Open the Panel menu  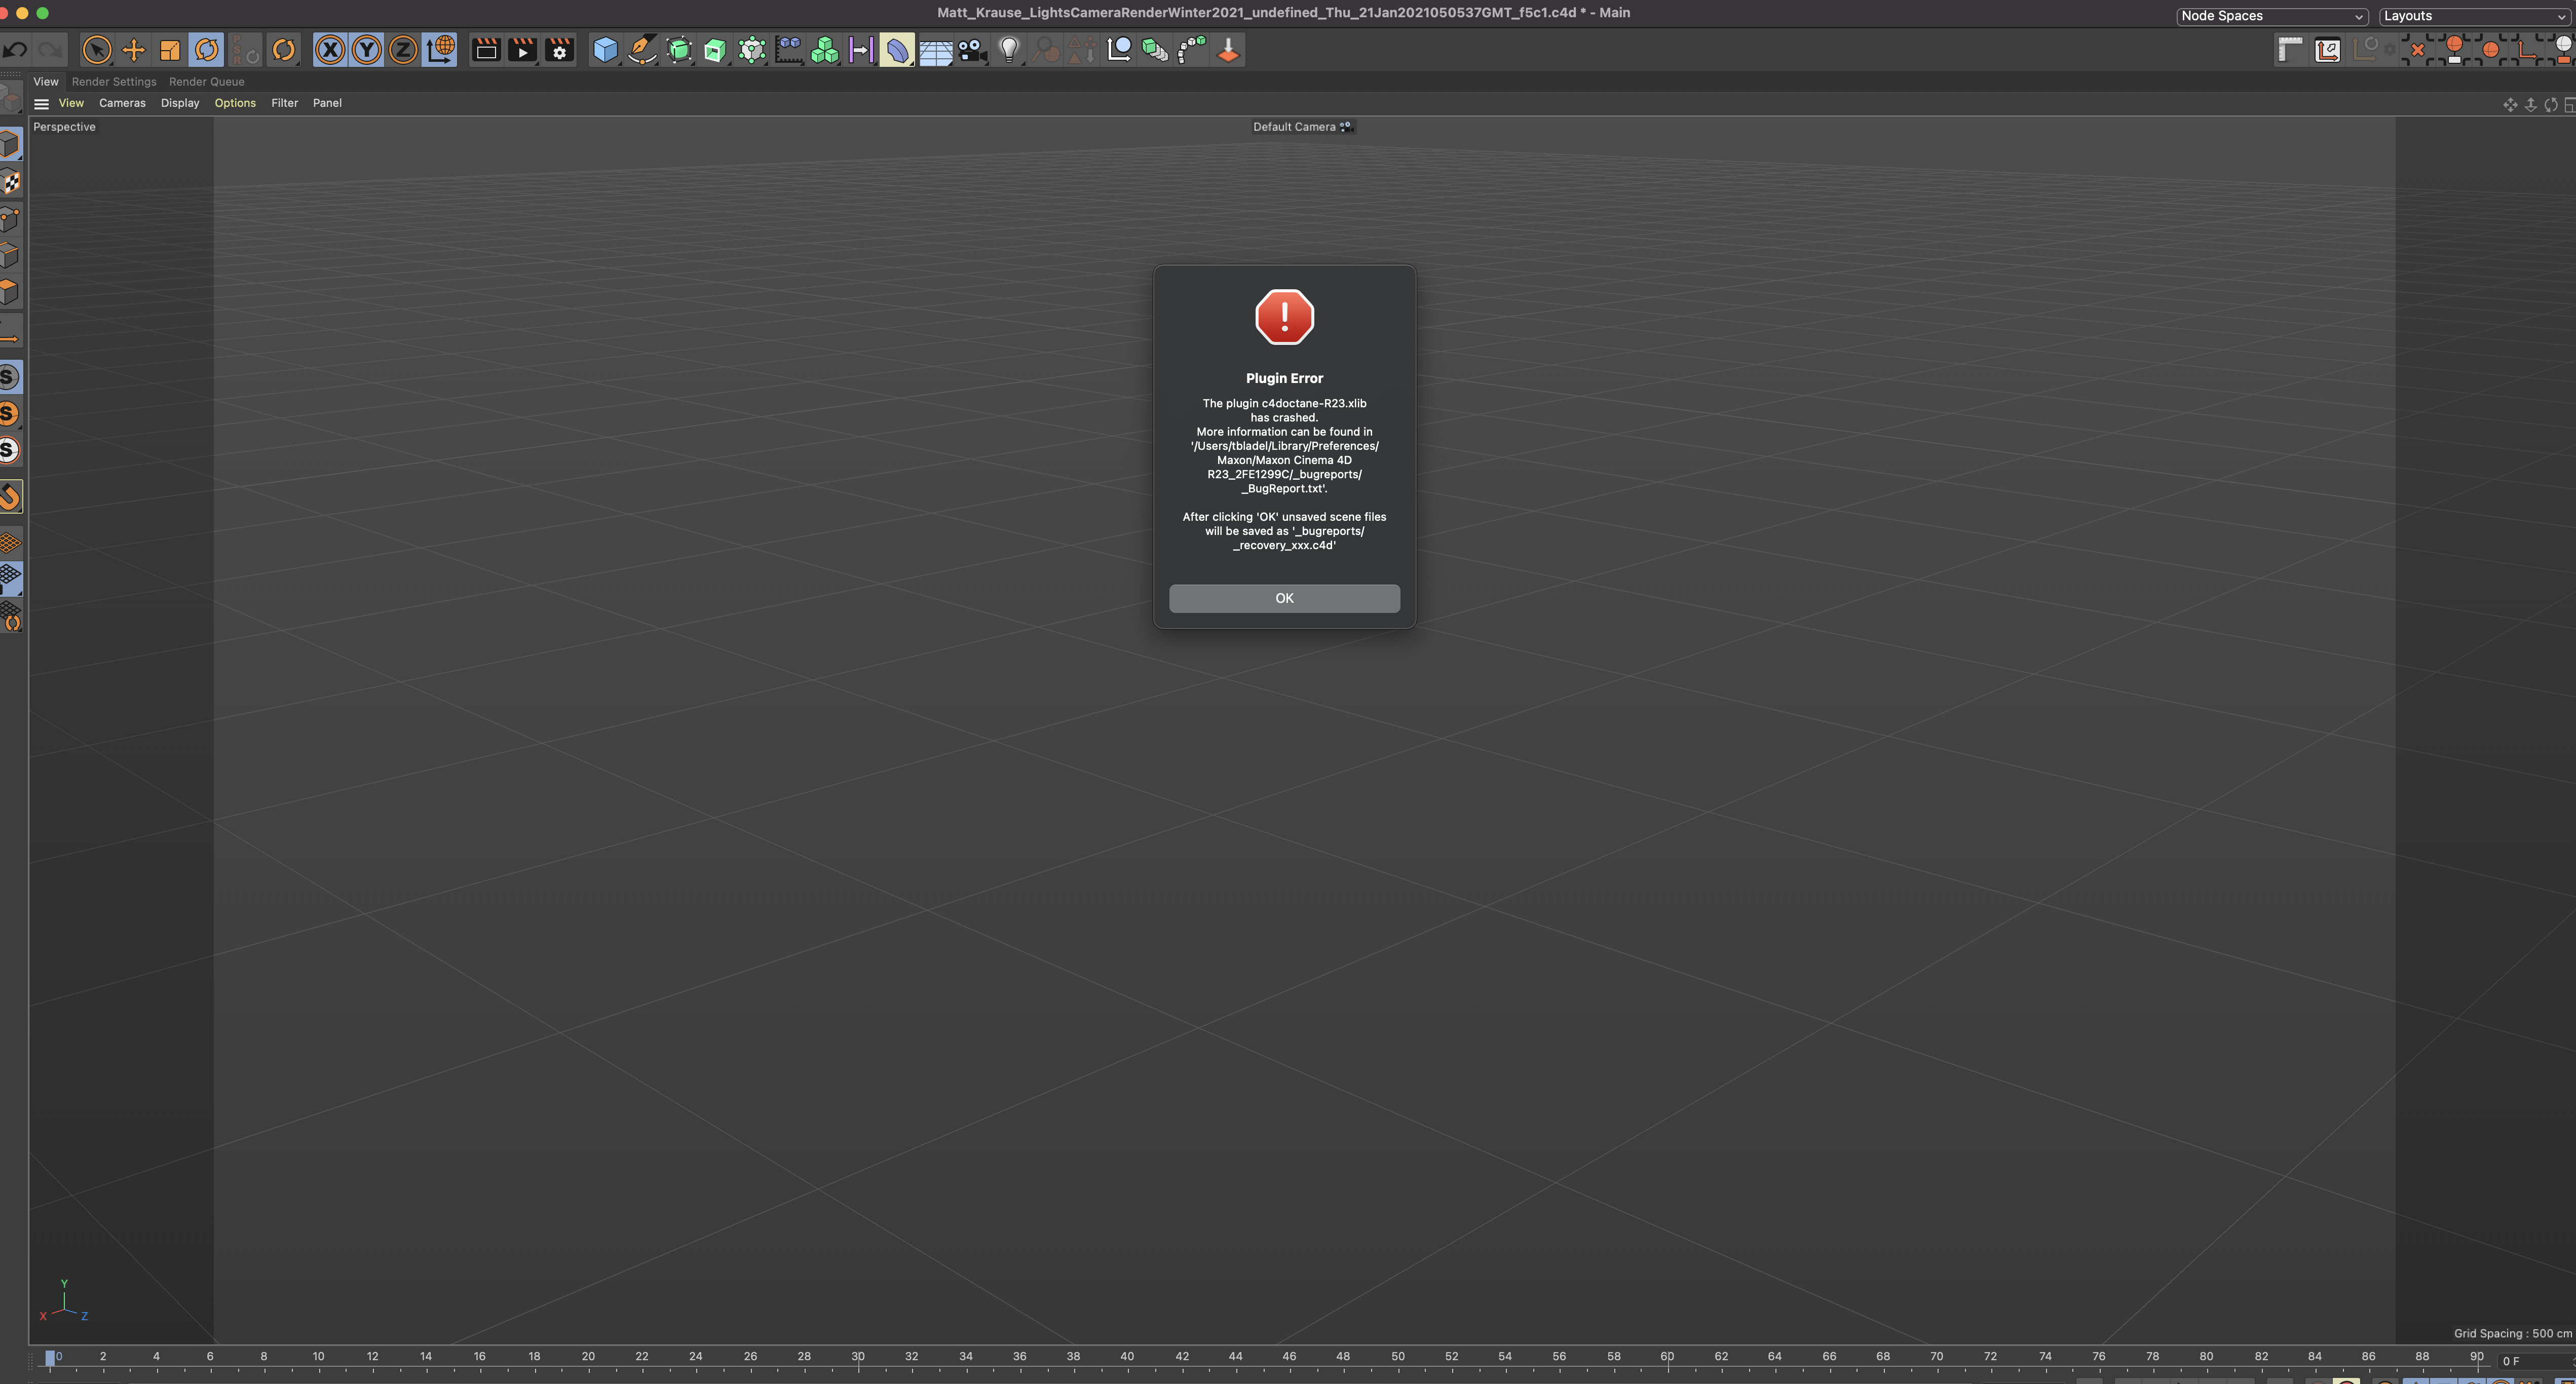pyautogui.click(x=327, y=103)
